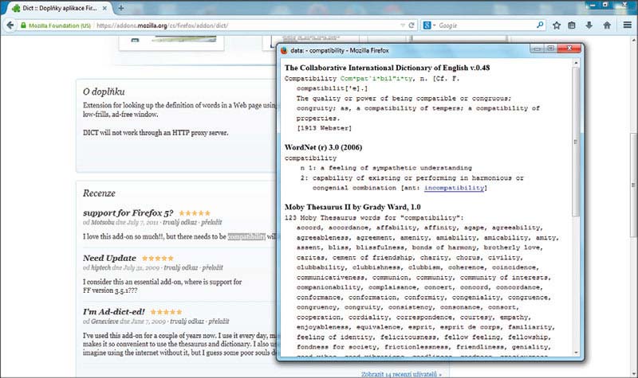Click the green padlock site identity icon
Viewport: 638px width, 378px height.
[x=23, y=25]
